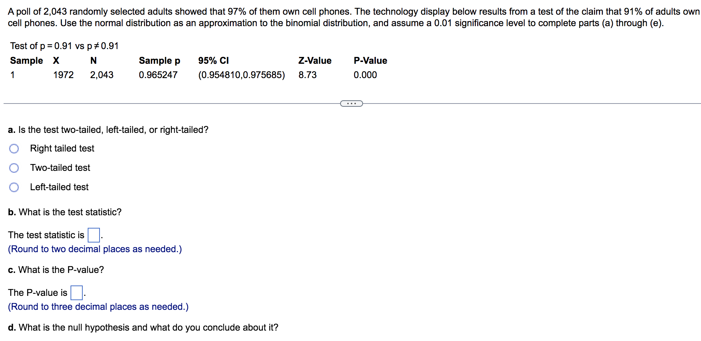Click the Z-Value column header

[x=315, y=61]
